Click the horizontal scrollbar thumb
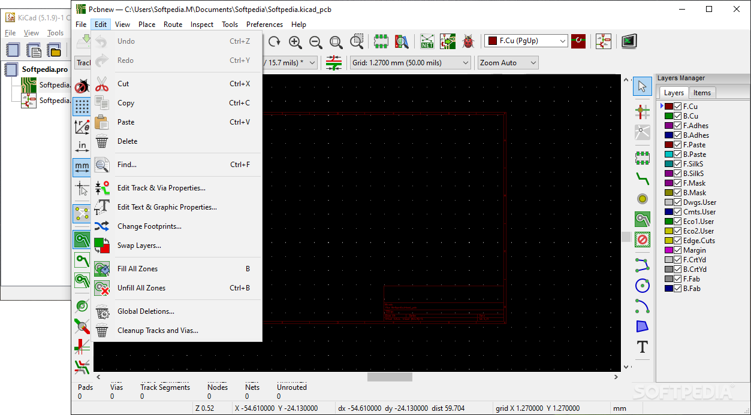Viewport: 751px width, 415px height. 390,377
